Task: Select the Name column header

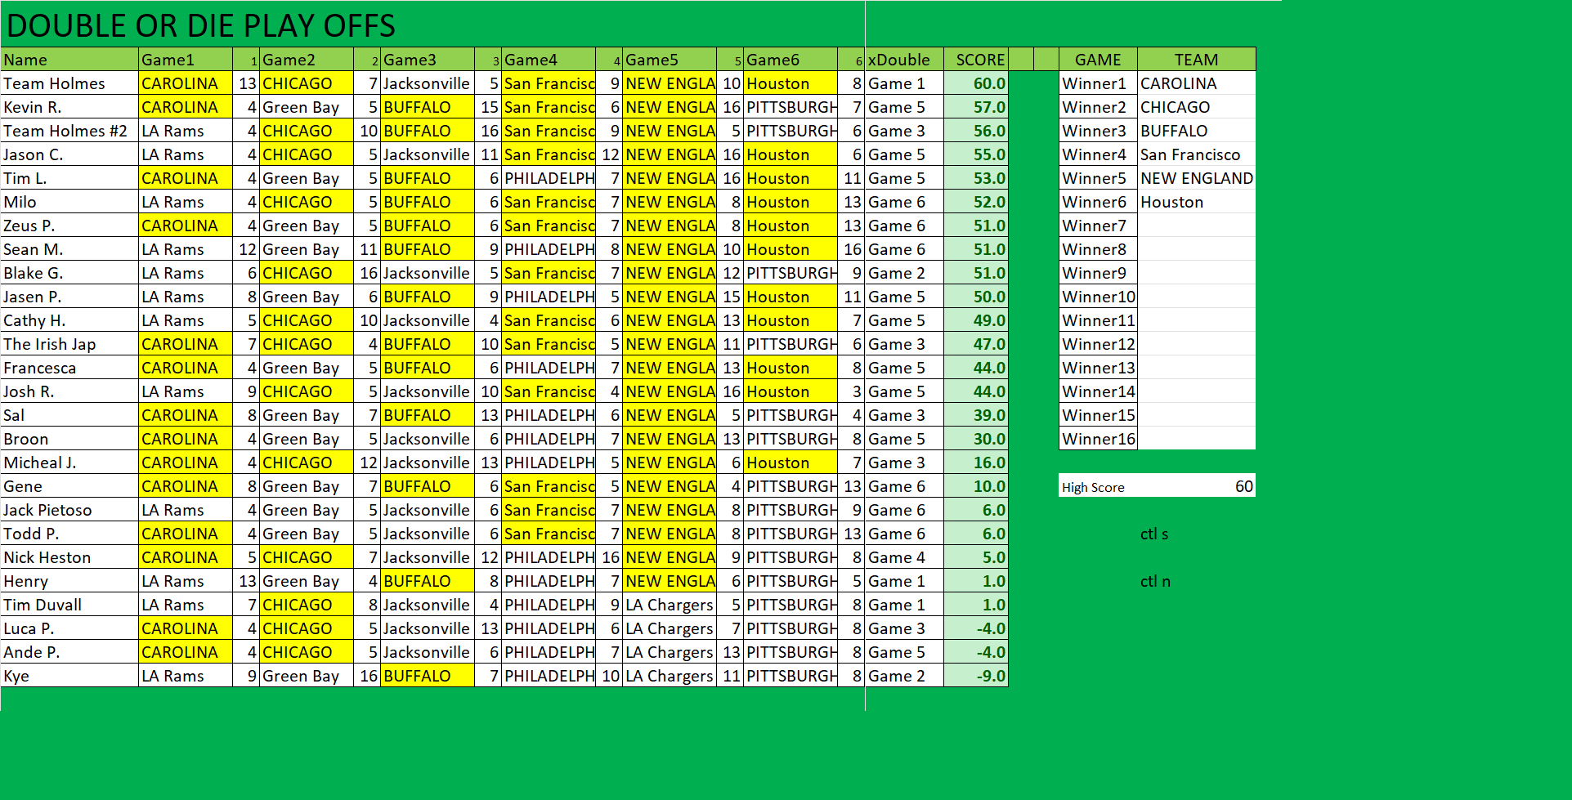Action: 69,60
